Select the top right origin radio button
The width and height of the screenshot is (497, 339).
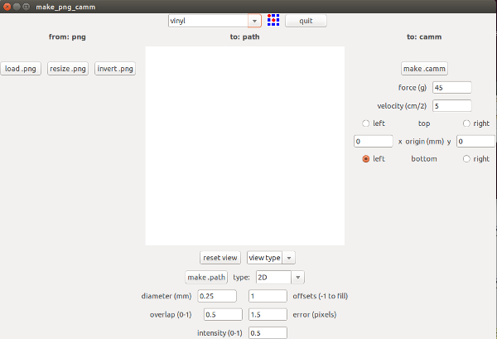pyautogui.click(x=466, y=123)
